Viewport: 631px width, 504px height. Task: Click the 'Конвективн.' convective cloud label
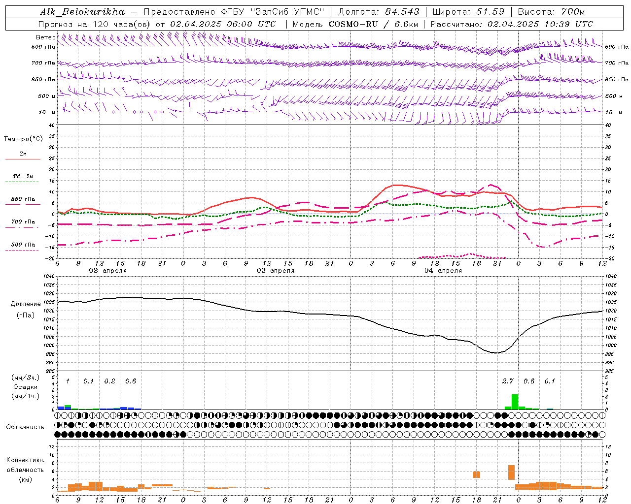click(x=25, y=460)
